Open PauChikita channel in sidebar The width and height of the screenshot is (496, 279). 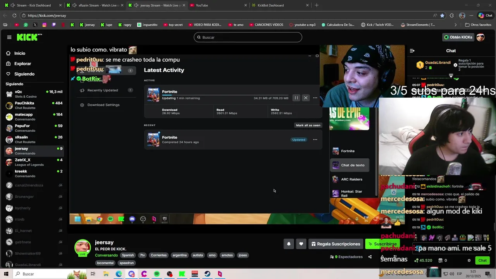click(x=34, y=105)
